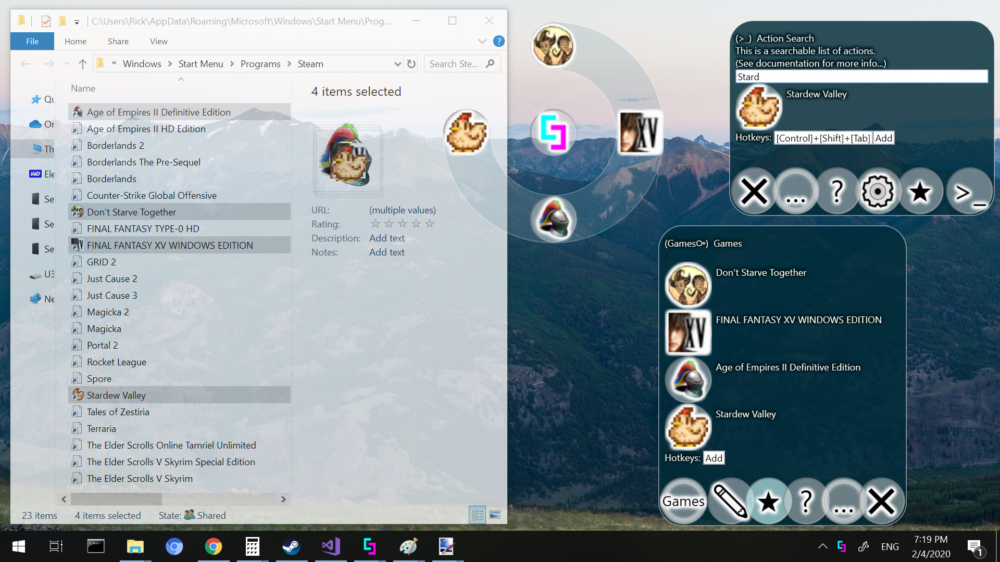
Task: Open the question mark help icon in Games panel
Action: click(x=806, y=501)
